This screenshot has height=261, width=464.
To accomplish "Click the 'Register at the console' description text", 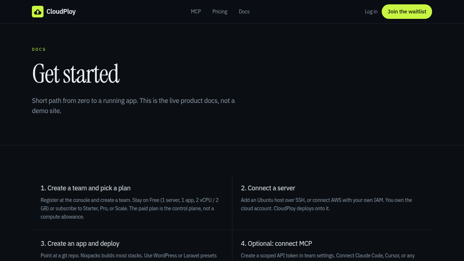I will [129, 208].
